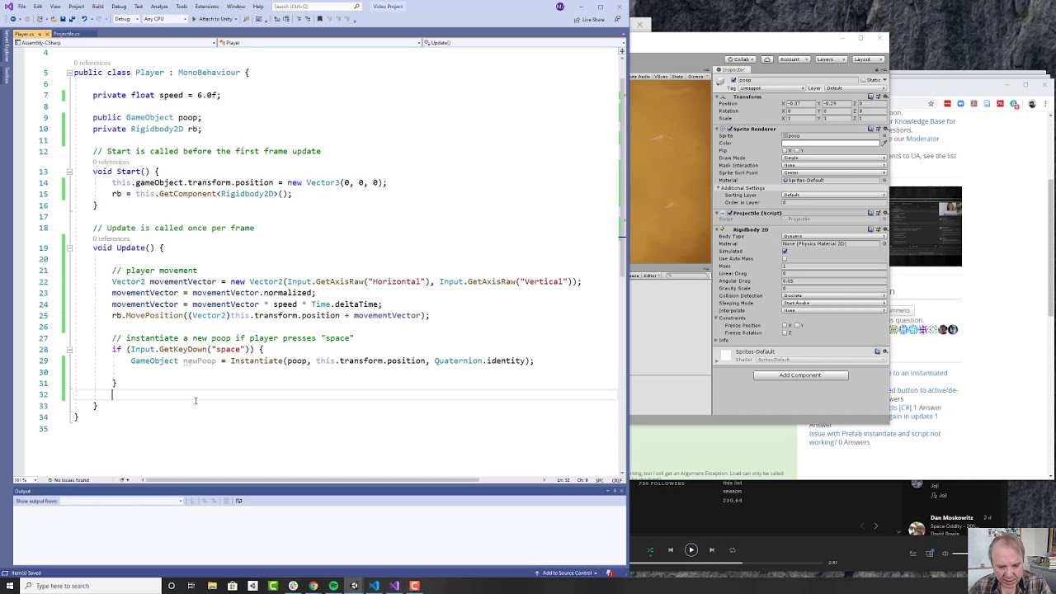Viewport: 1056px width, 594px height.
Task: Click the color picker eyedropper icon
Action: tap(884, 143)
